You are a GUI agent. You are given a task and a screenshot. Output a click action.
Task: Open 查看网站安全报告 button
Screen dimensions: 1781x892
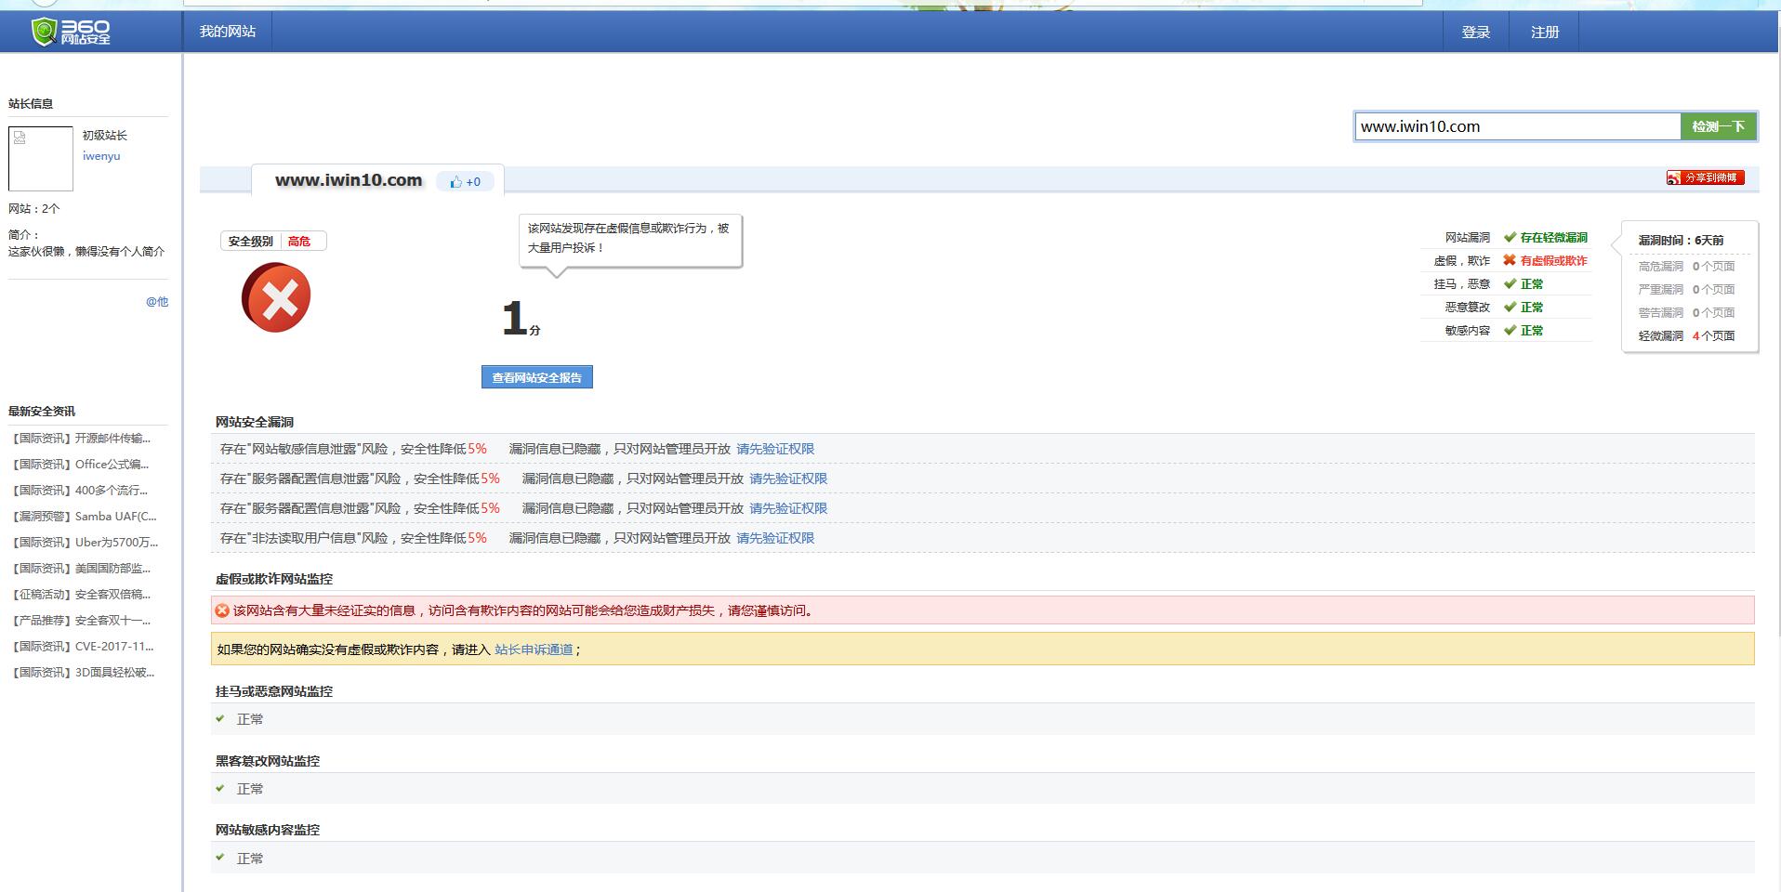pos(536,377)
